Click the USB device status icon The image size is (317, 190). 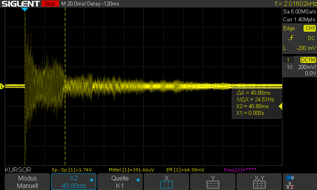pyautogui.click(x=290, y=178)
